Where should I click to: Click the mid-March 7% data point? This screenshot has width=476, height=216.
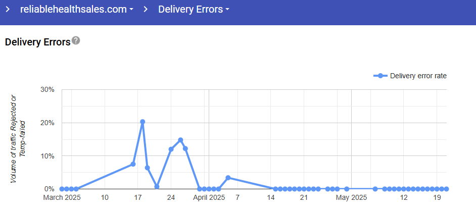click(133, 164)
